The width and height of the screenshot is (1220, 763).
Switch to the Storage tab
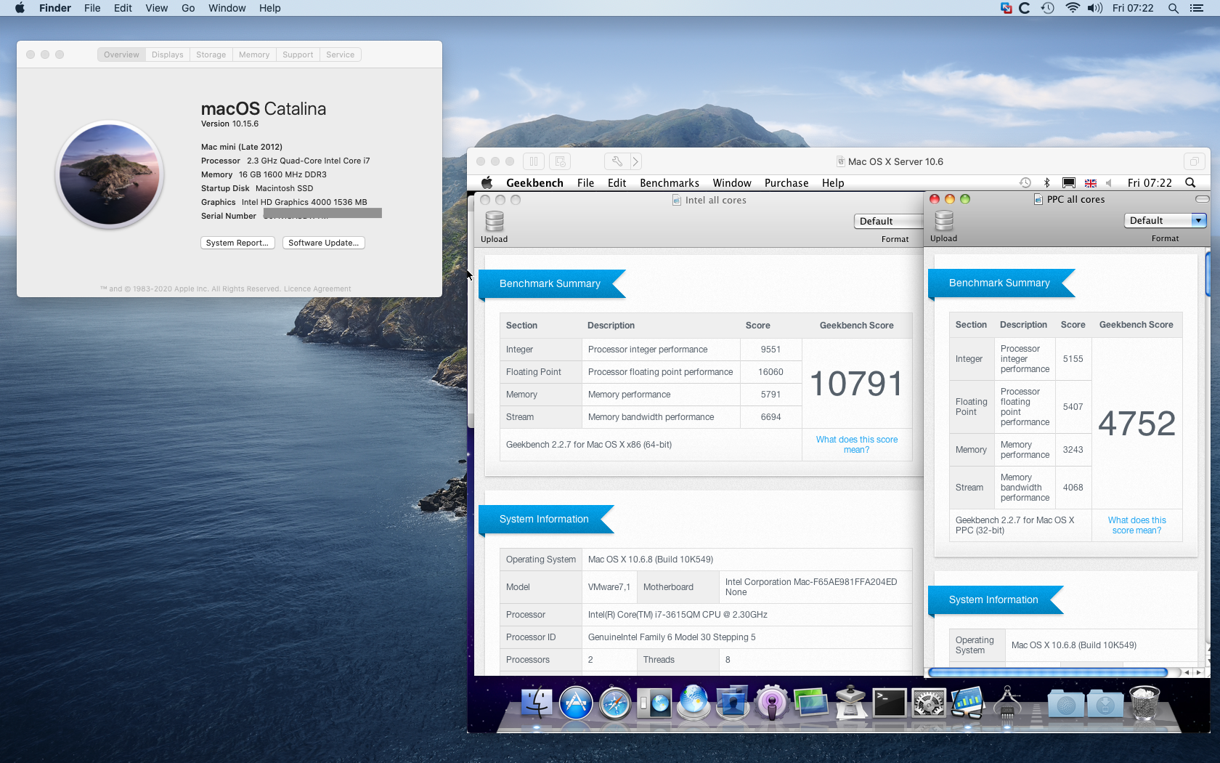211,54
